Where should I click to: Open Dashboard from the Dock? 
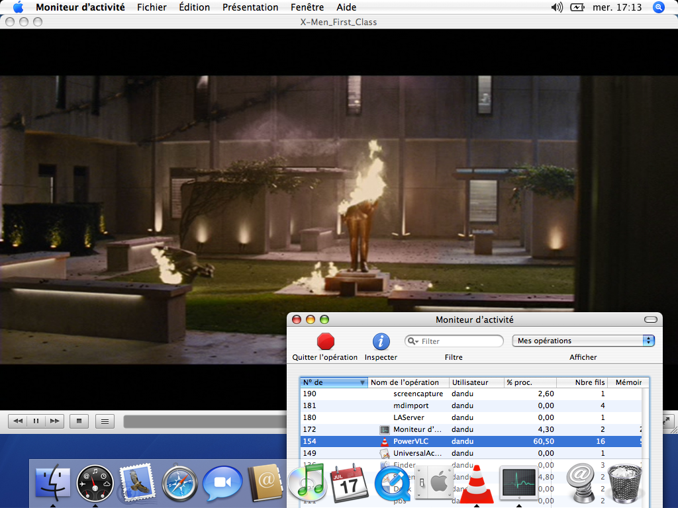click(x=95, y=483)
